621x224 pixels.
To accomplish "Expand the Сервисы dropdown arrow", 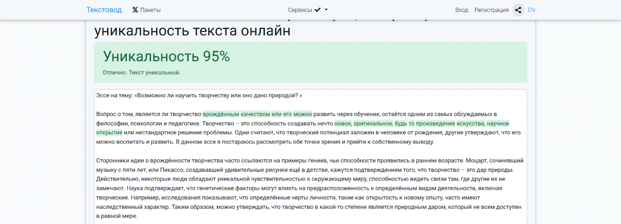I will 326,10.
